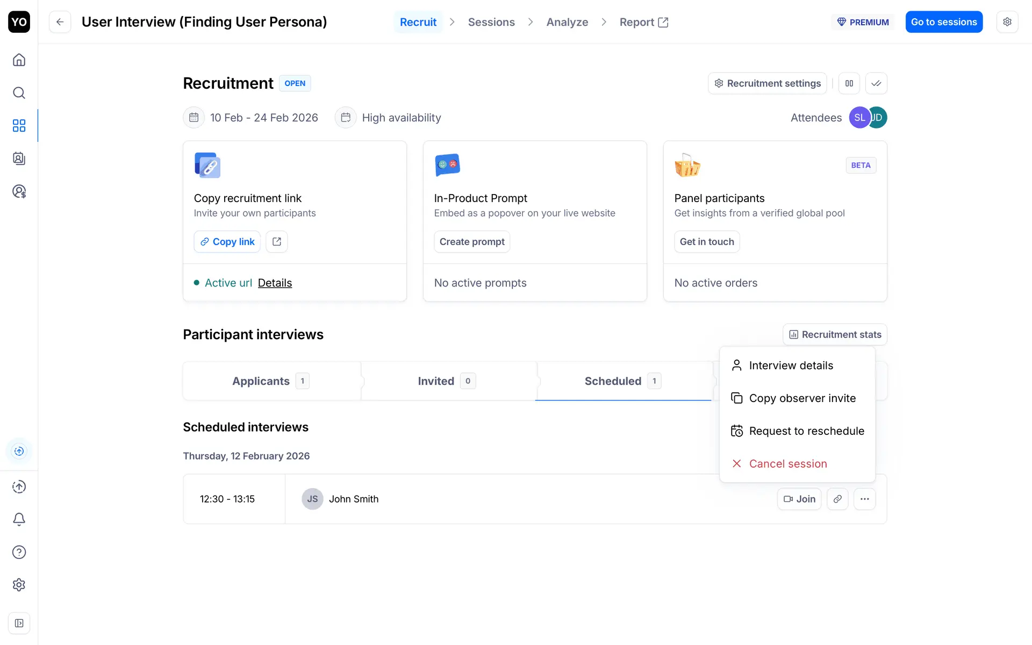Pause recruitment using the pause icon
Screen dimensions: 1032x645
pyautogui.click(x=849, y=83)
